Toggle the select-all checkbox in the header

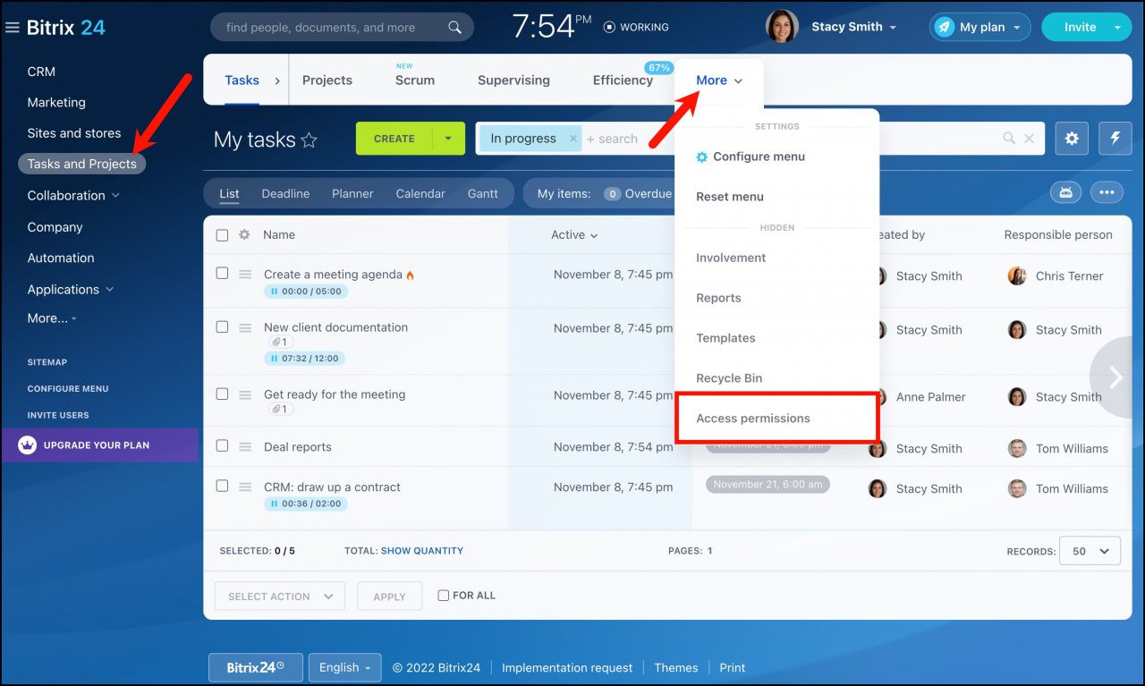(x=222, y=235)
